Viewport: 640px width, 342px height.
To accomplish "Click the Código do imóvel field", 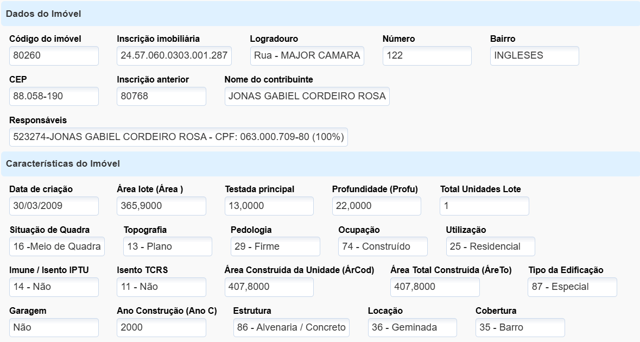I will point(54,55).
